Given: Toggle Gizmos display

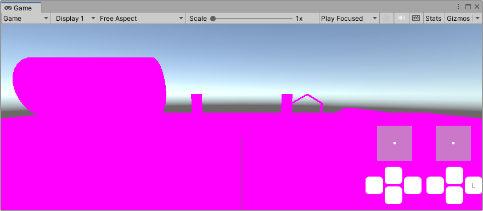Looking at the screenshot, I should click(x=458, y=19).
